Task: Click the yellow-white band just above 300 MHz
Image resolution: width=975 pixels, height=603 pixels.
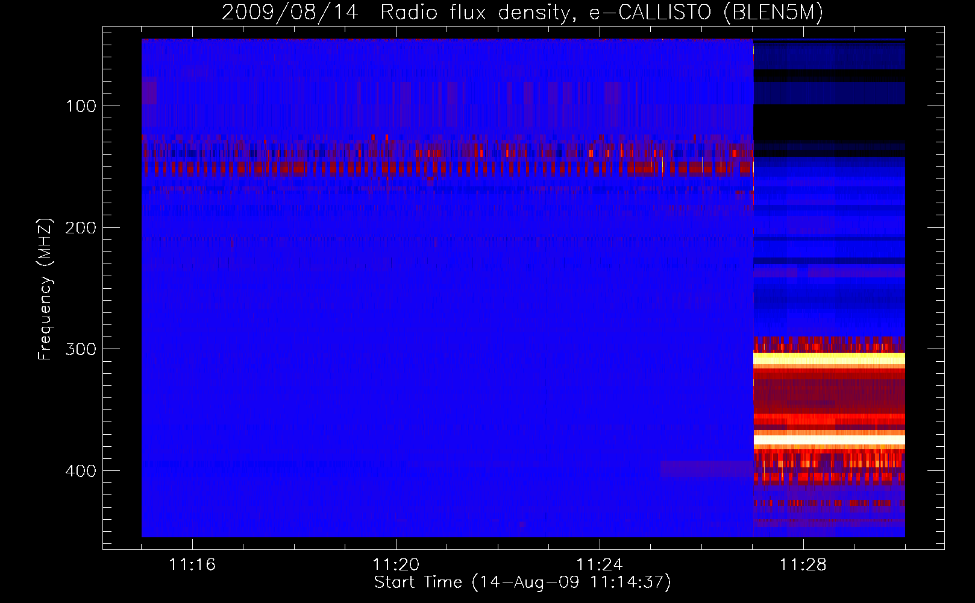Action: tap(829, 359)
